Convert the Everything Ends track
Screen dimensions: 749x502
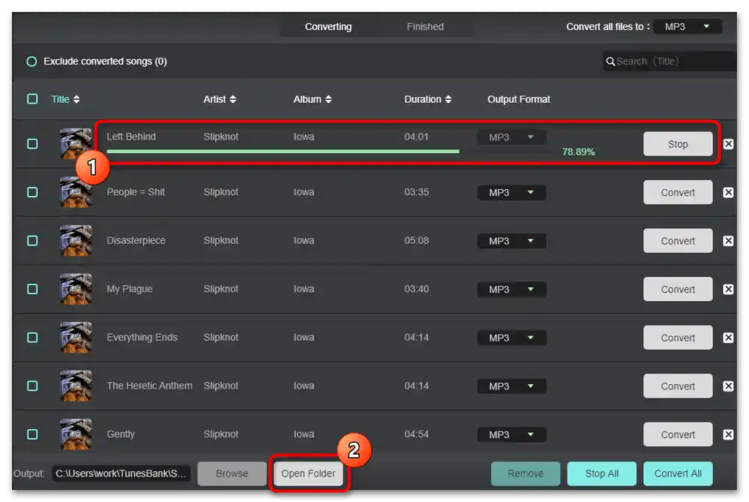click(678, 338)
